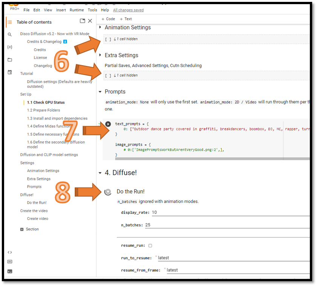Go to Diffusion and CLIP model settings entry
Viewport: 317px width, 286px height.
point(49,155)
